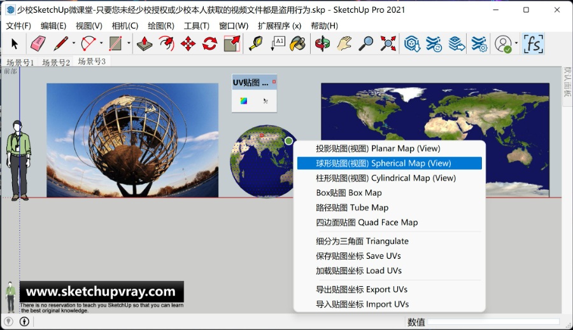Click Send to LayOut icon

[x=456, y=44]
